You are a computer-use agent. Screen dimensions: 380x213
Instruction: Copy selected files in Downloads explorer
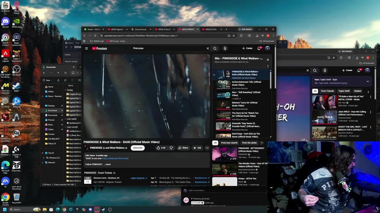tap(65, 80)
